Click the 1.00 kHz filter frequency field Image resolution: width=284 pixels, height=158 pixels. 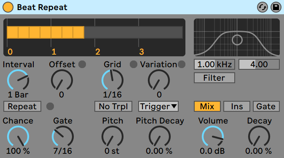pos(214,64)
